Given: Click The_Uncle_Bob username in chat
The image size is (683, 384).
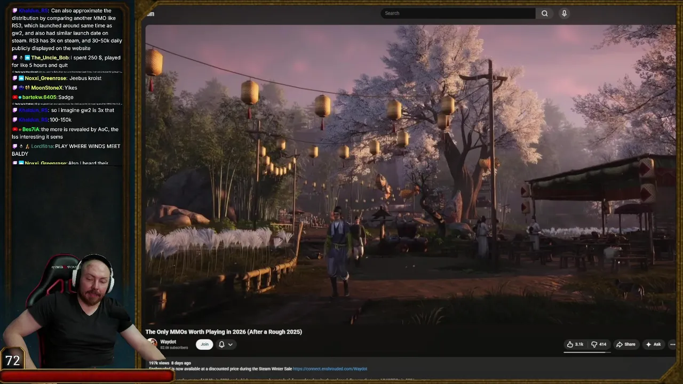Looking at the screenshot, I should [x=50, y=58].
